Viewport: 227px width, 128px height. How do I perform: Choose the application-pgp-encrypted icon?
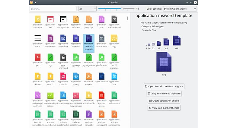point(63,57)
